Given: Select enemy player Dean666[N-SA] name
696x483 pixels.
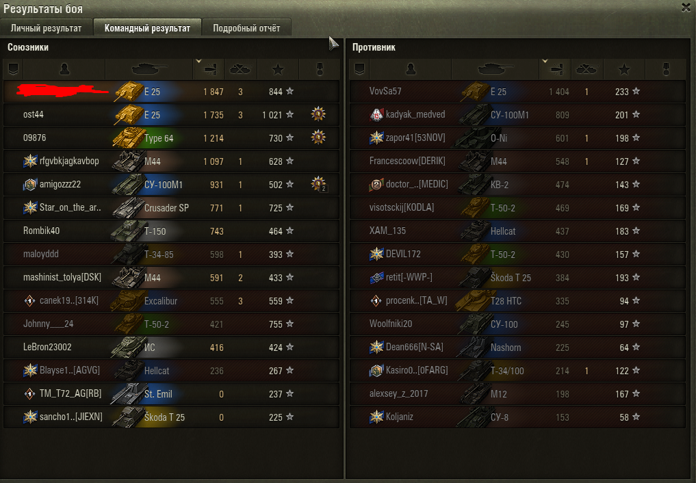Looking at the screenshot, I should point(415,348).
